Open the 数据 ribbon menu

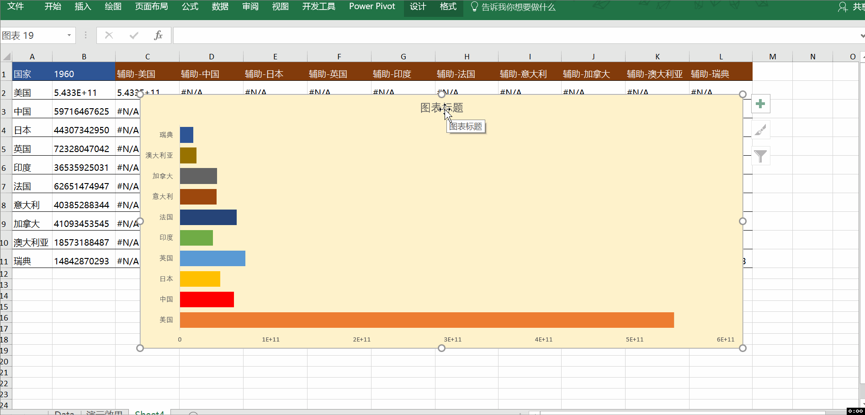tap(220, 7)
